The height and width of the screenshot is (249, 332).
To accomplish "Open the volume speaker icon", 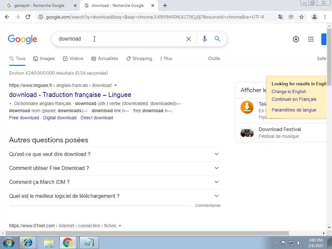I will (x=299, y=243).
